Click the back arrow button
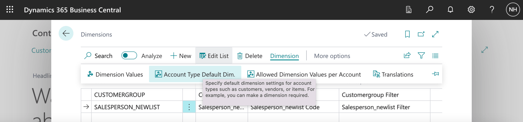This screenshot has width=523, height=122. [66, 33]
